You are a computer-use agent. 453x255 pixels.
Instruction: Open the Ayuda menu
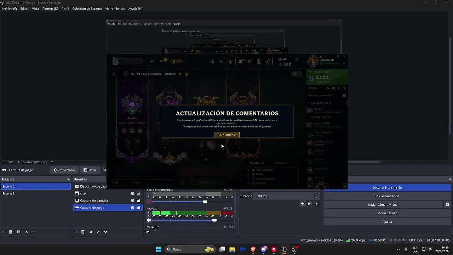coord(135,8)
